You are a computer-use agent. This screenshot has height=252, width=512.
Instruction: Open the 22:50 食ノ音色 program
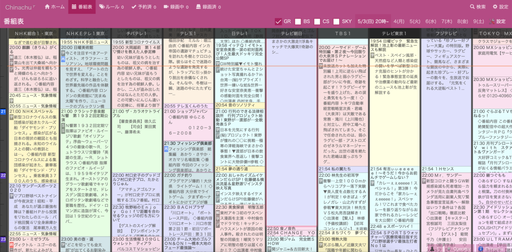(x=292, y=228)
